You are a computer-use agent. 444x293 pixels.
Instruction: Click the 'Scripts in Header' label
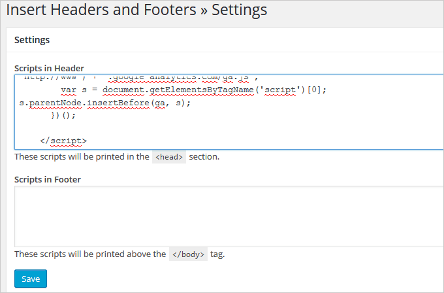pos(49,69)
